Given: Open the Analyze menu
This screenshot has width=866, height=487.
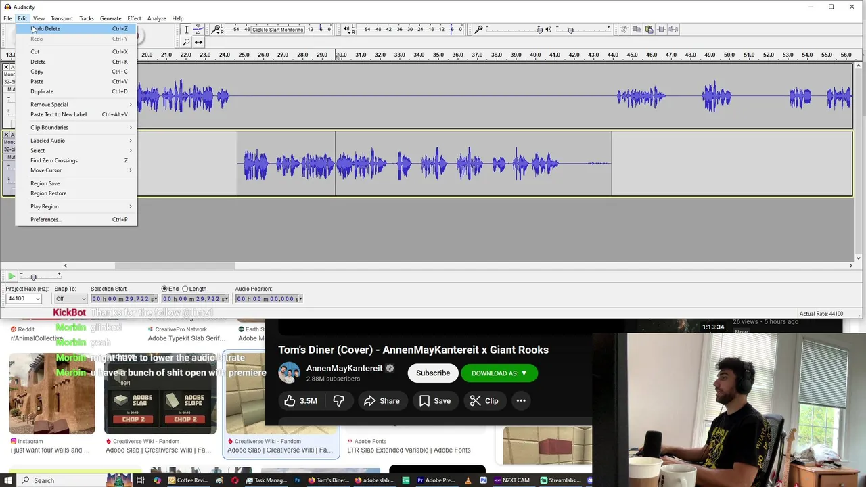Looking at the screenshot, I should tap(156, 18).
